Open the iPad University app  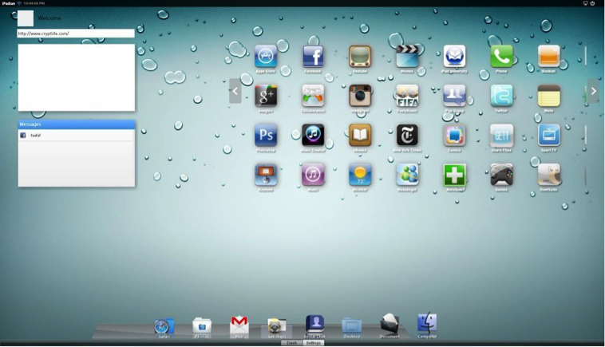coord(454,57)
